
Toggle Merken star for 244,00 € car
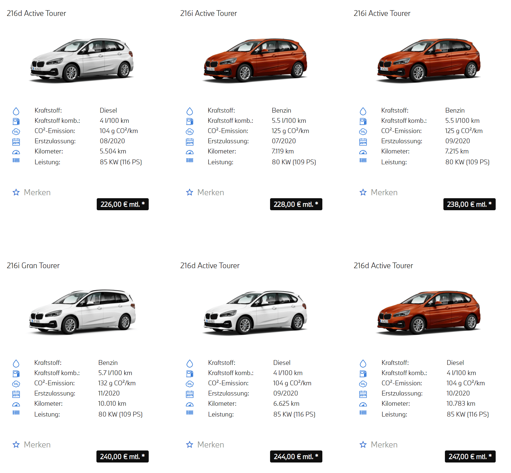pos(190,444)
